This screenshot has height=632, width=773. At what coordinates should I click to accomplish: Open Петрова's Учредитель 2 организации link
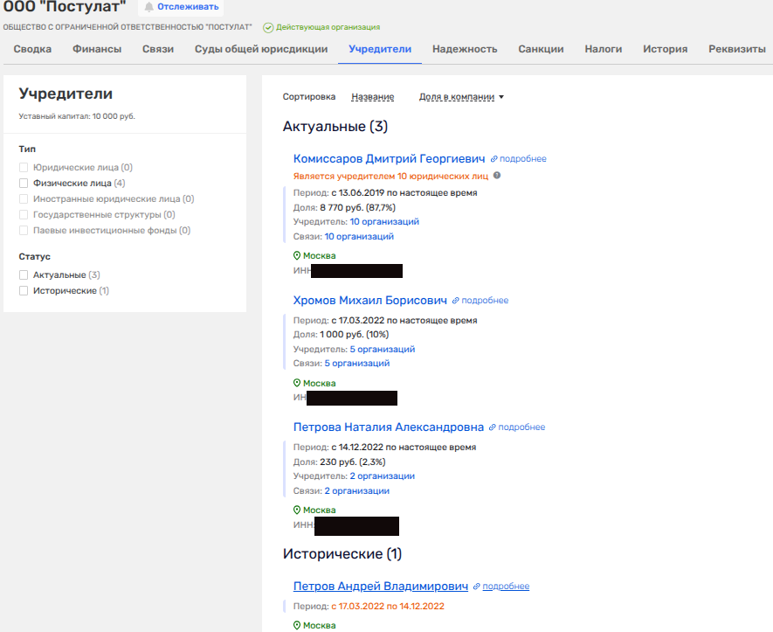tap(382, 476)
